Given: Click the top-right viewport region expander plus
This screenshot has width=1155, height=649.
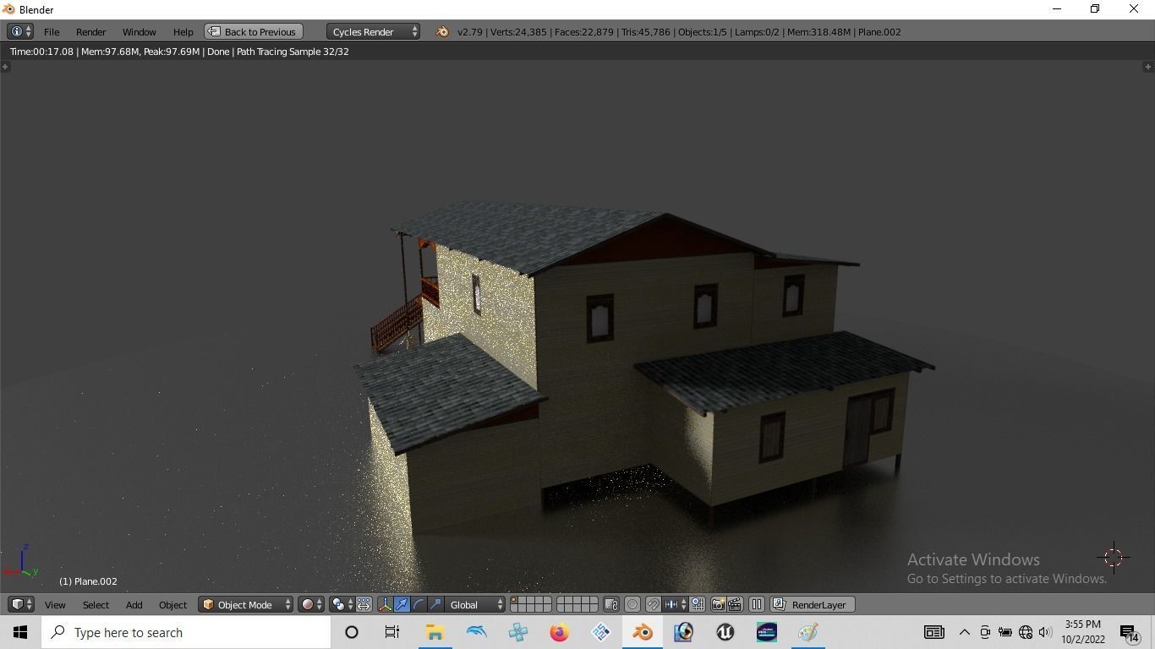Looking at the screenshot, I should 1147,66.
